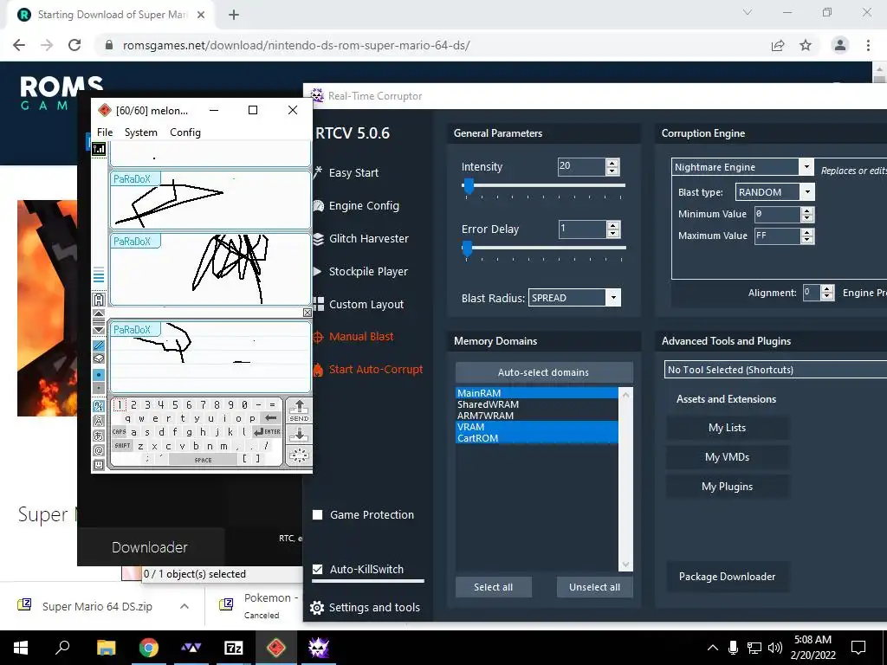The image size is (887, 665).
Task: Toggle Start Auto-Corrupt in RTCV
Action: [369, 369]
